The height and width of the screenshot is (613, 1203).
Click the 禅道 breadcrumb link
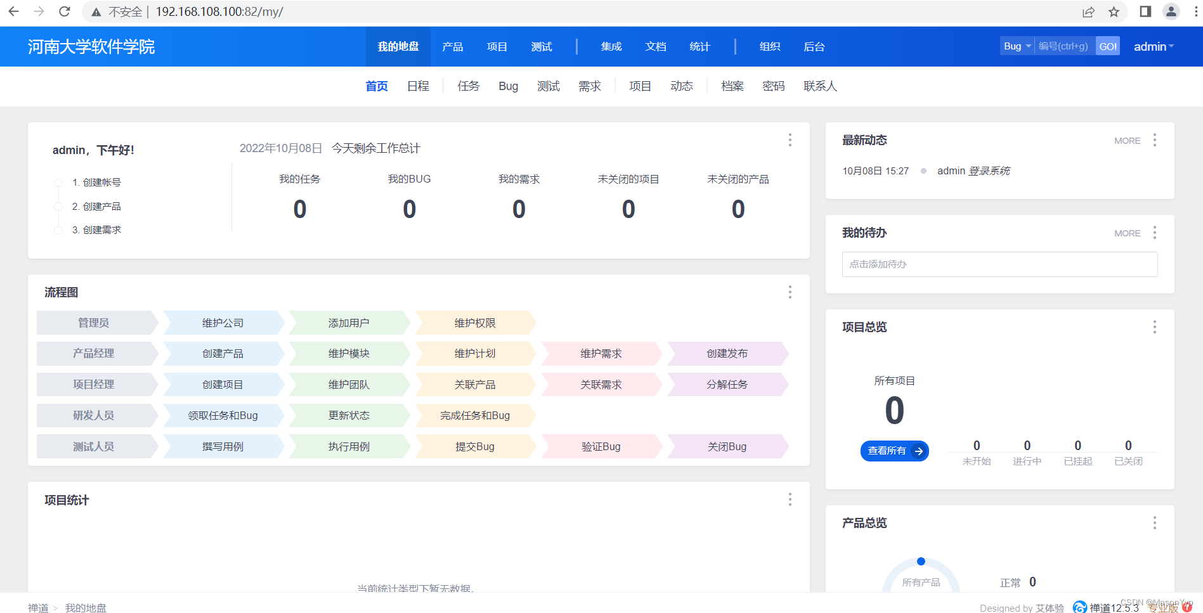coord(38,607)
